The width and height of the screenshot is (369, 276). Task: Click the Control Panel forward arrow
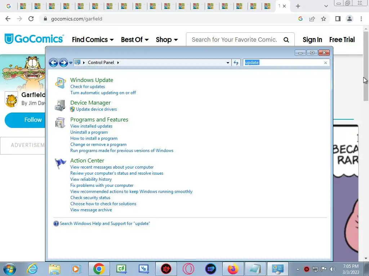pyautogui.click(x=63, y=63)
